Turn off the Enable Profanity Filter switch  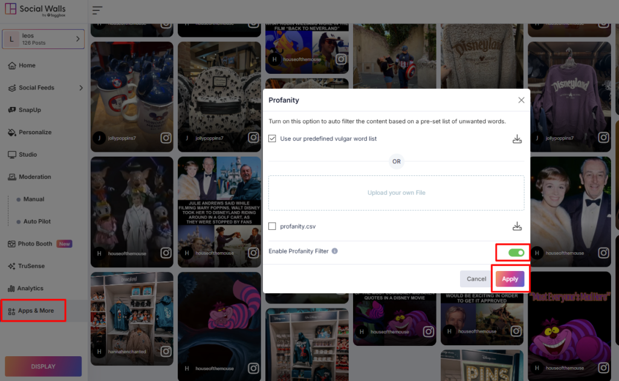click(x=516, y=252)
